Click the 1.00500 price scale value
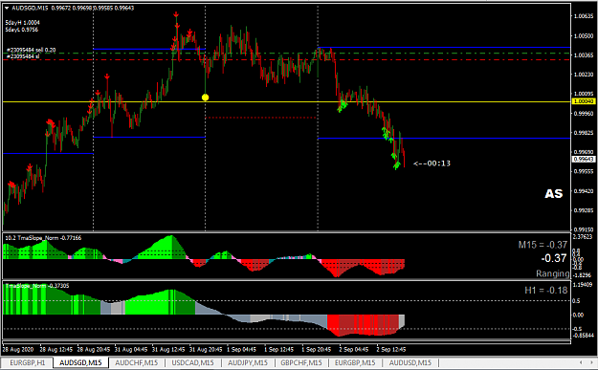The width and height of the screenshot is (598, 370). coord(584,35)
